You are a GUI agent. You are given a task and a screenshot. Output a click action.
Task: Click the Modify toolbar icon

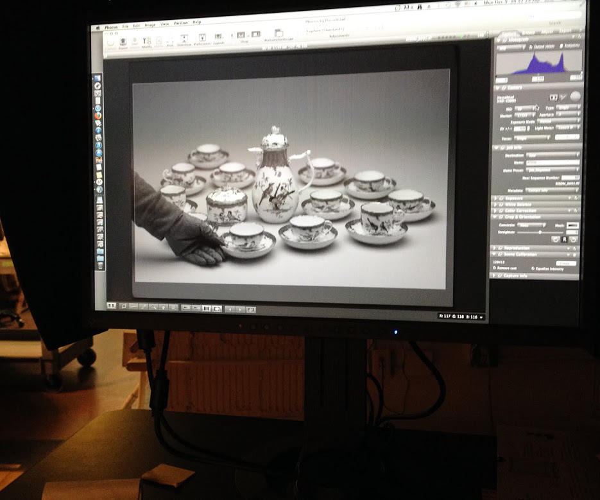tap(147, 41)
